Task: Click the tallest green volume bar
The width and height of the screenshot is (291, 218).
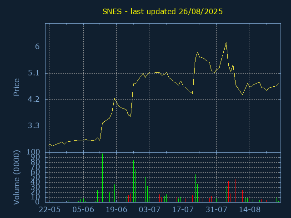Action: point(102,178)
